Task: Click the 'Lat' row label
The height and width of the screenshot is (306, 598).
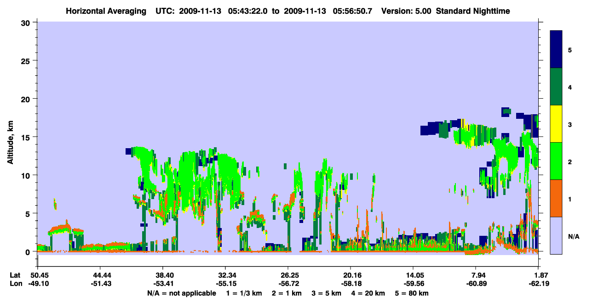Action: point(15,275)
